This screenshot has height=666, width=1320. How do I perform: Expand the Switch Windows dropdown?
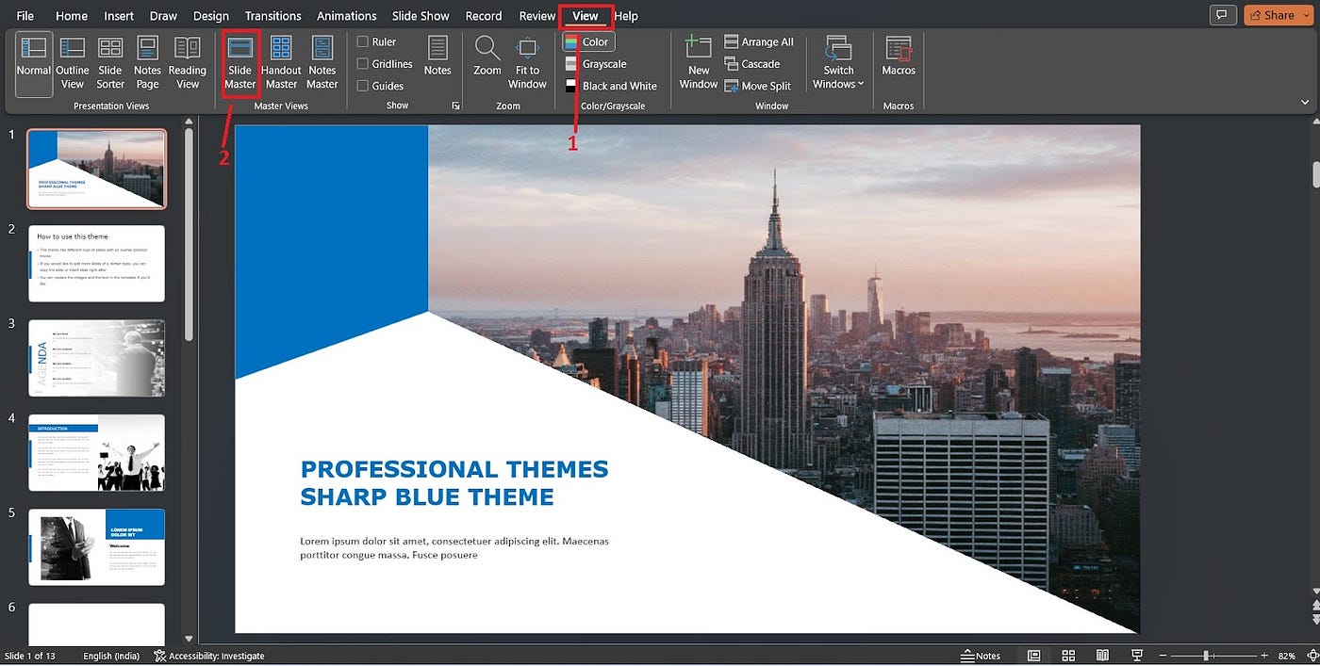[838, 63]
